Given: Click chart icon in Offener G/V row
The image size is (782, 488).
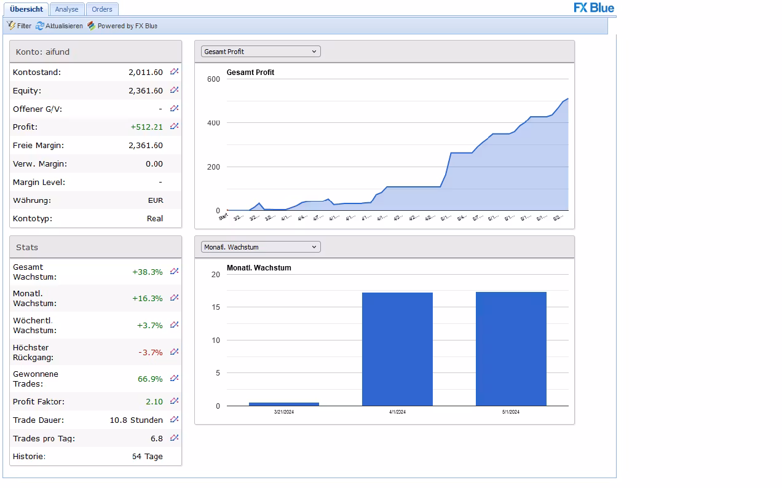Looking at the screenshot, I should (175, 109).
